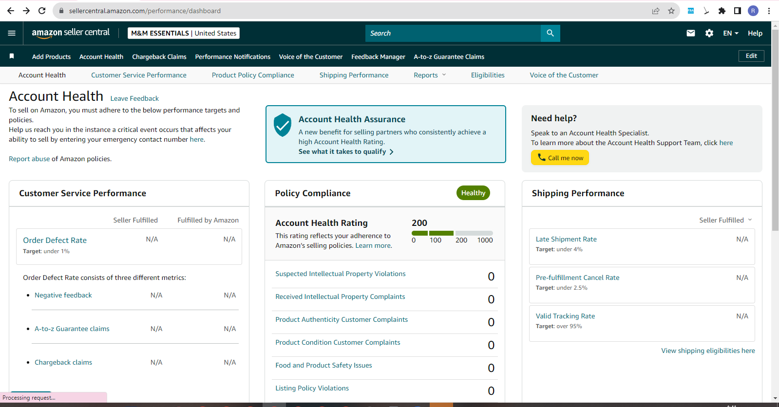Click the Account Health Rating progress bar

[x=452, y=233]
